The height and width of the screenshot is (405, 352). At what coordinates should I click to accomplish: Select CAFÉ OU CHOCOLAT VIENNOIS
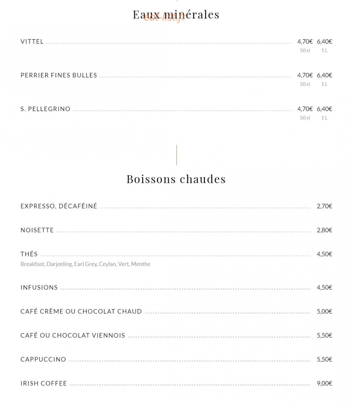(73, 335)
